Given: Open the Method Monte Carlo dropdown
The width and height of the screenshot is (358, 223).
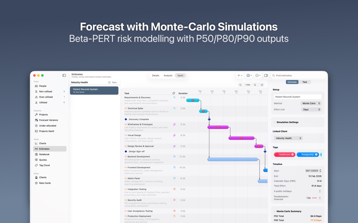Looking at the screenshot, I should click(x=311, y=103).
